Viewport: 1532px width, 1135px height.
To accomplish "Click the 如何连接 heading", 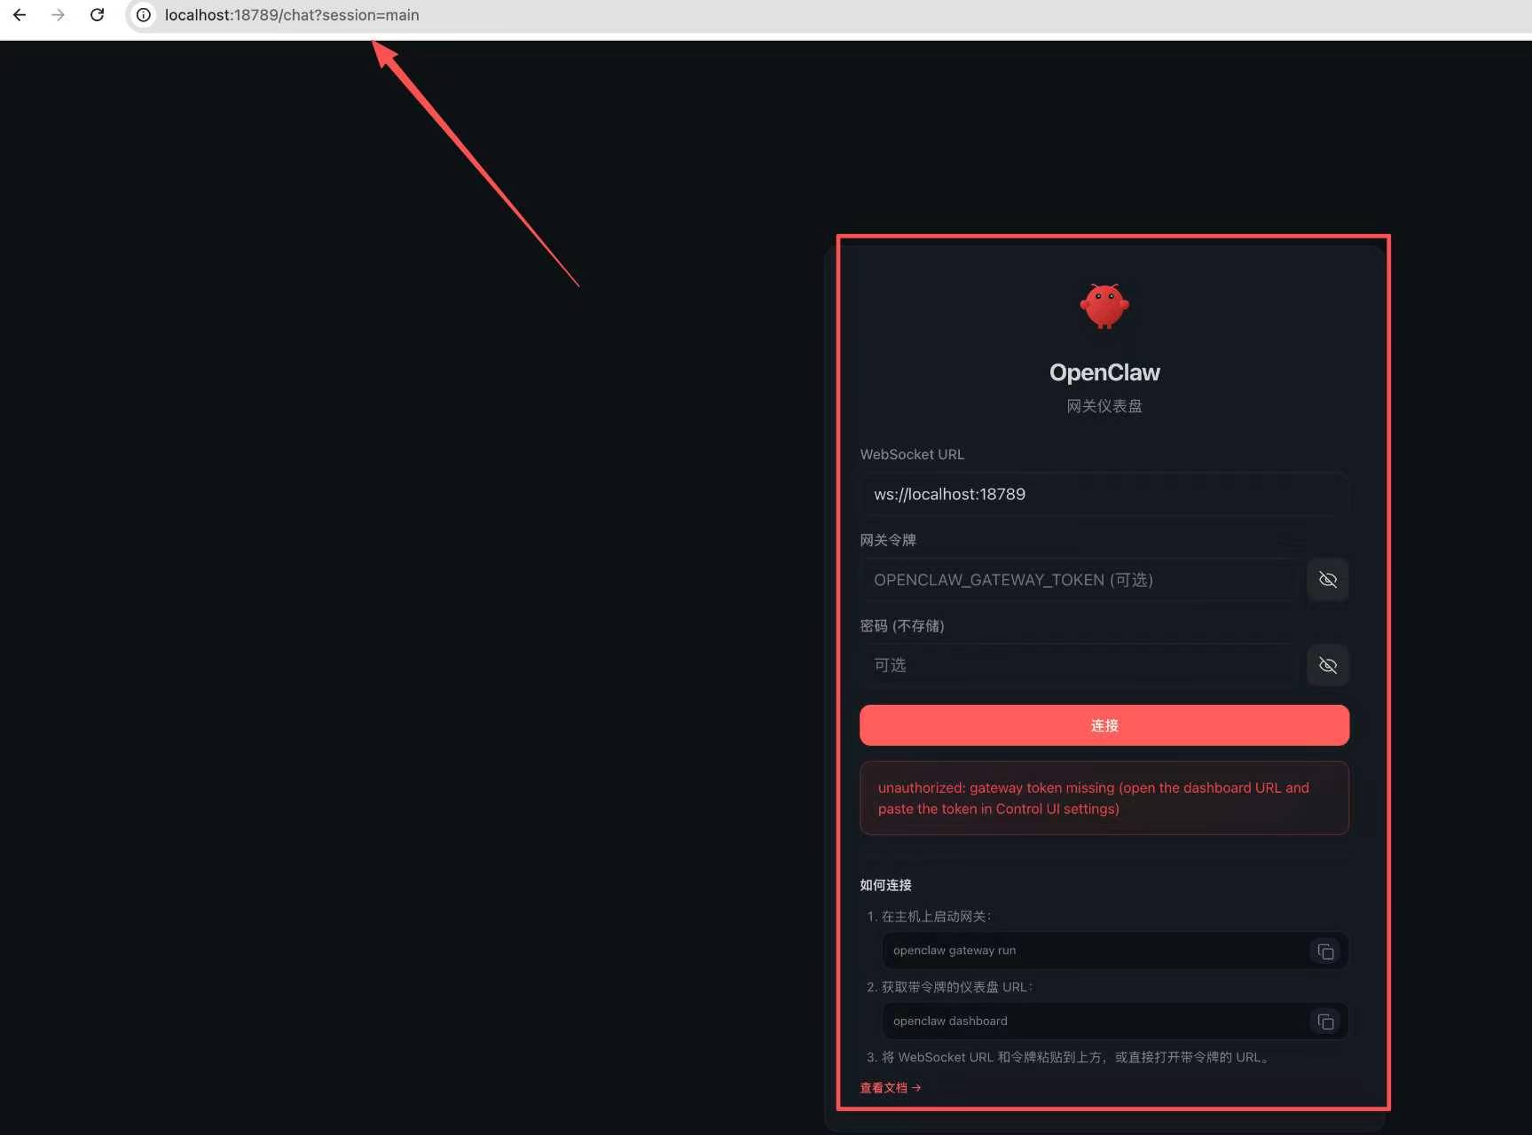I will coord(885,885).
